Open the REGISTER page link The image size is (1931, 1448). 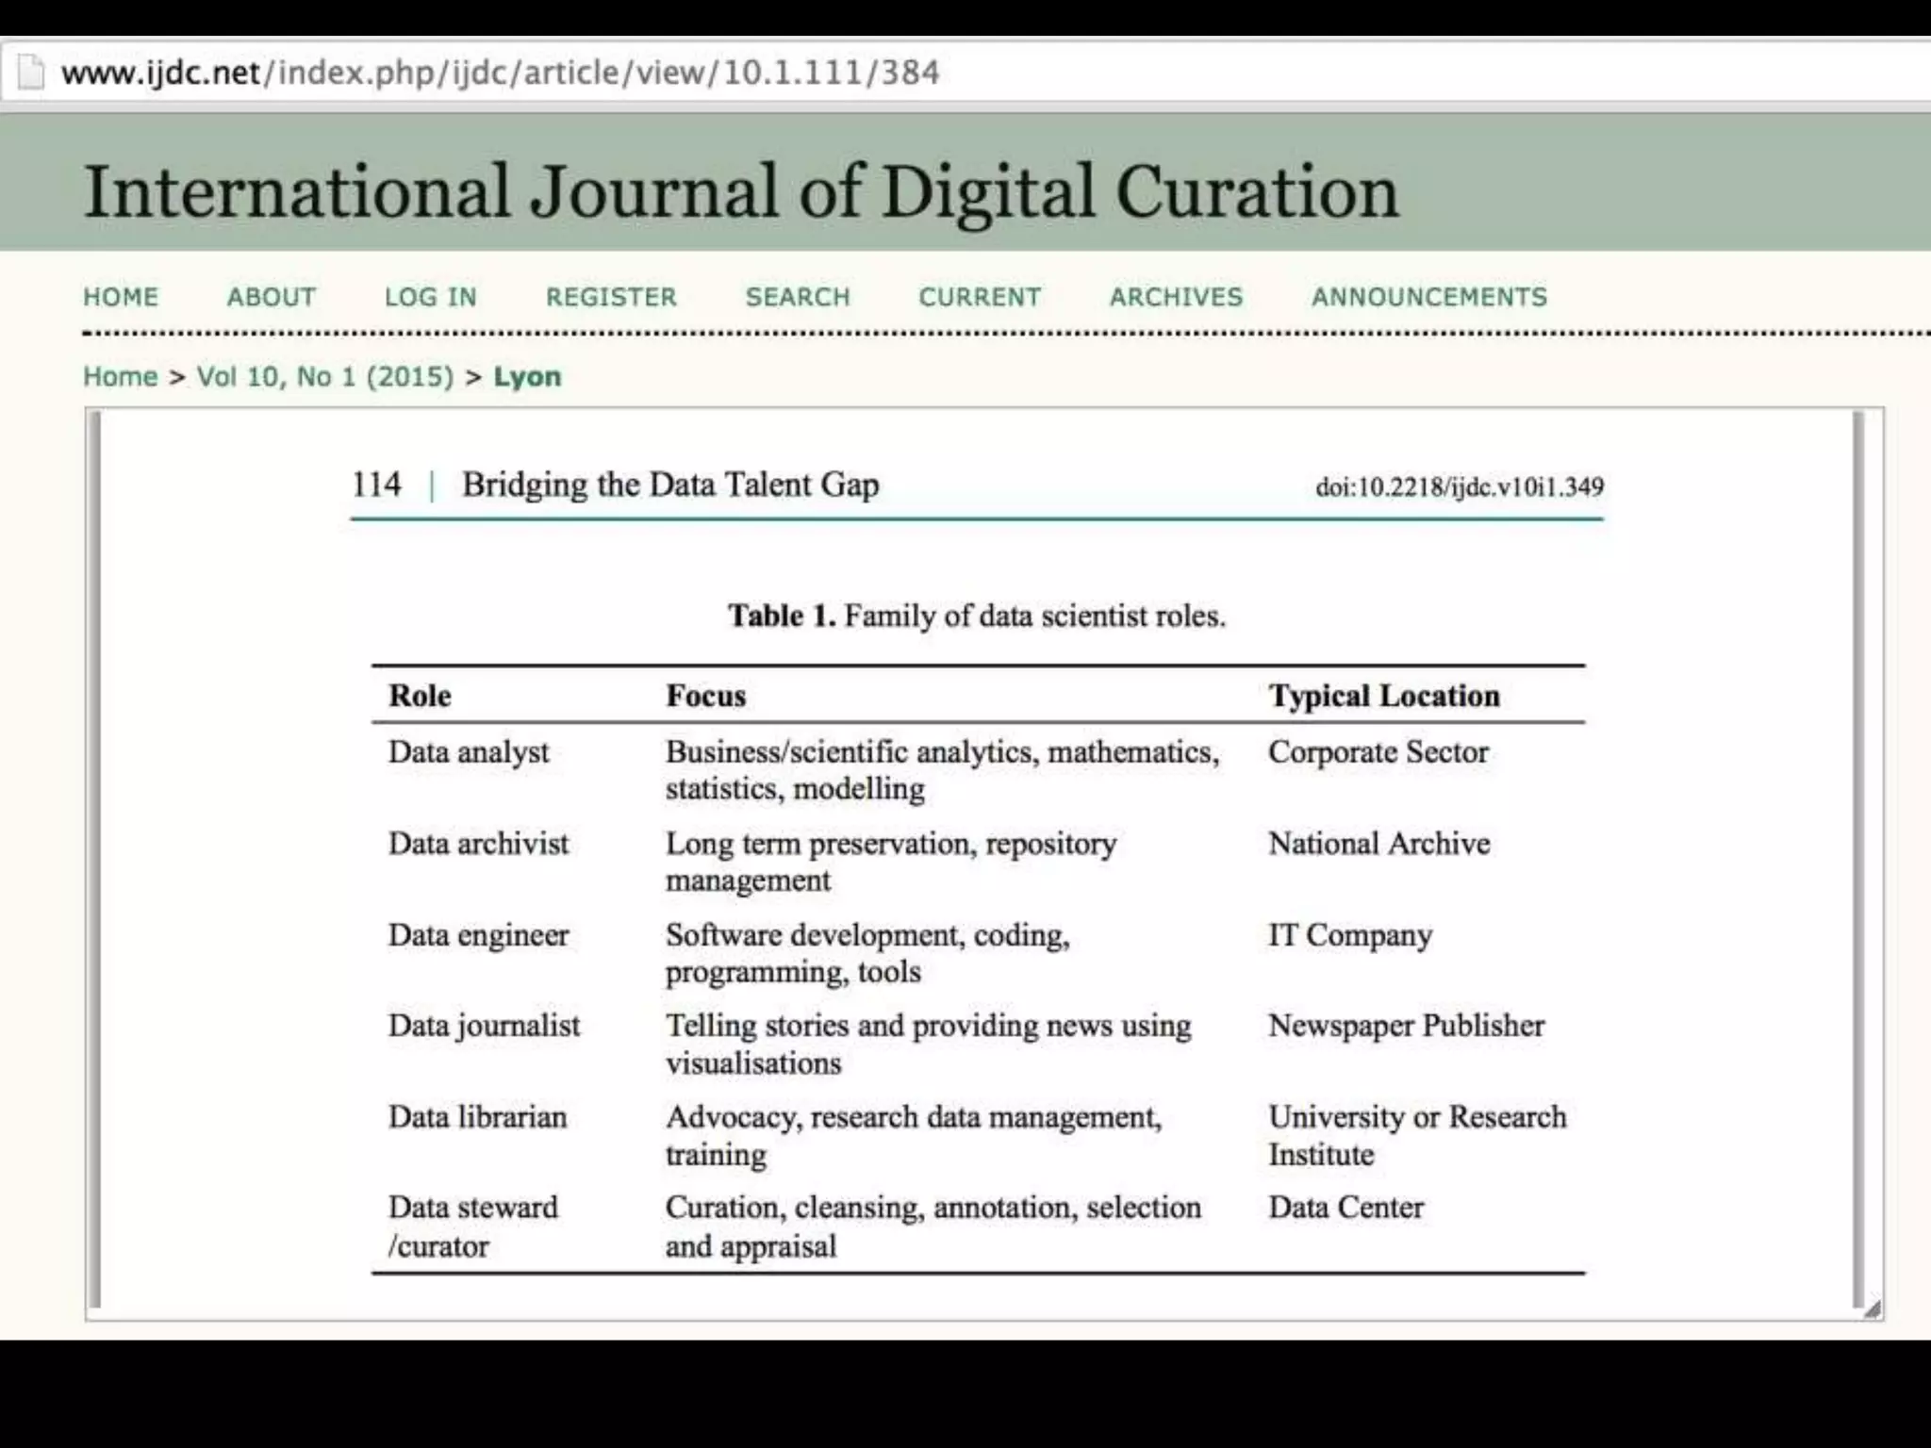point(611,297)
